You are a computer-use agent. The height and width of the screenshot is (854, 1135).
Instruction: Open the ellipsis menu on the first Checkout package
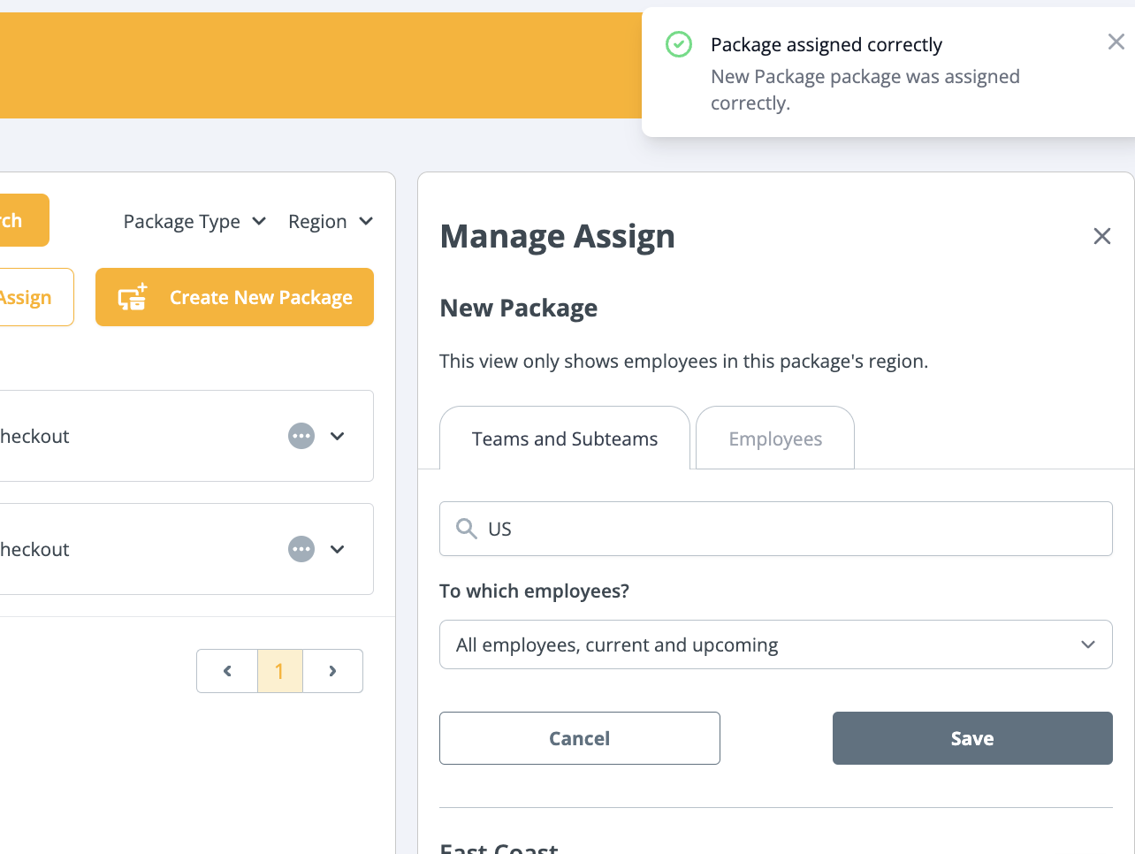point(301,436)
